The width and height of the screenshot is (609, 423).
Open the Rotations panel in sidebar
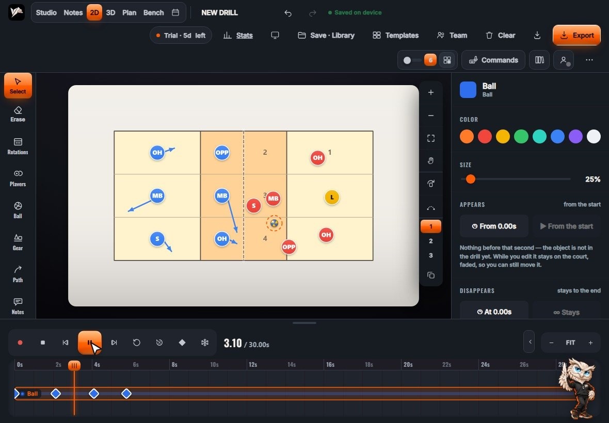(x=18, y=147)
